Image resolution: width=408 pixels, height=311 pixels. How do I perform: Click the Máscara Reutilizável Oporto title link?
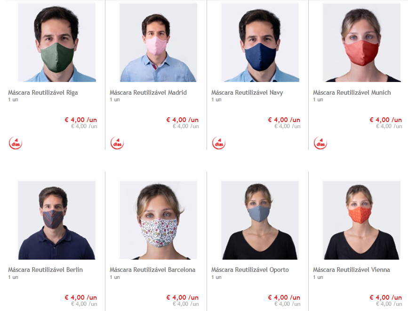point(250,270)
